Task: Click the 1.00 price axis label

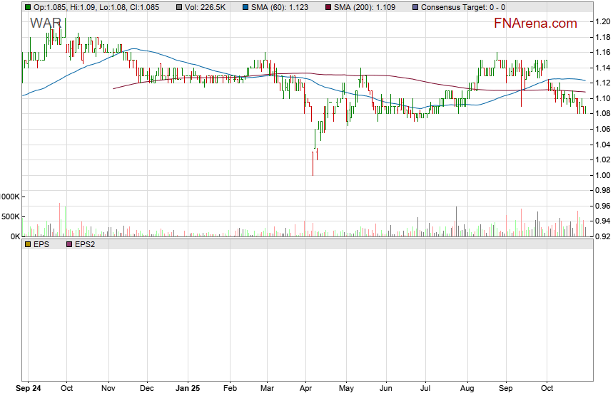Action: 602,175
